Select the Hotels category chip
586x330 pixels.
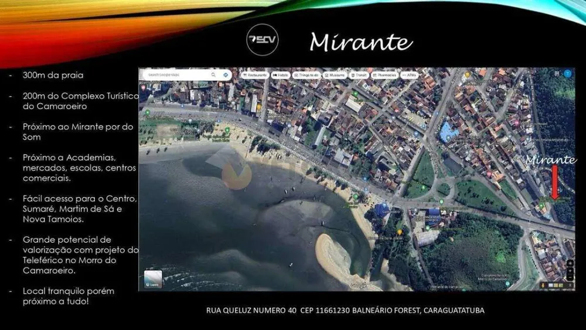click(280, 75)
